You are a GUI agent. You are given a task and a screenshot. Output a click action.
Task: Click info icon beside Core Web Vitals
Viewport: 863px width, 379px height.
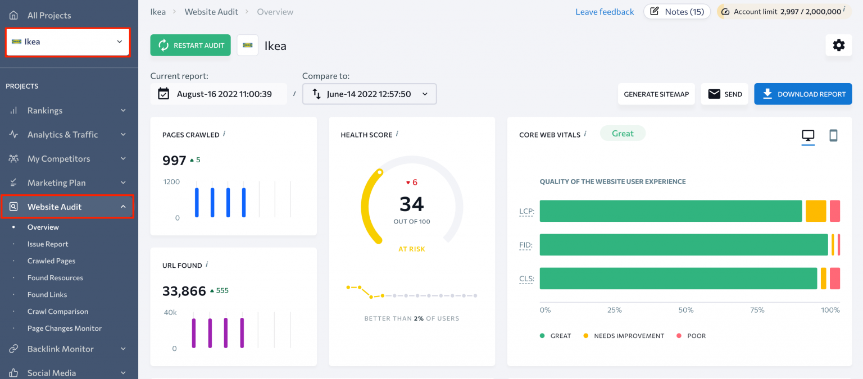point(585,134)
